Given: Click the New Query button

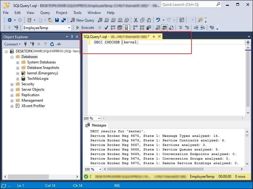Looking at the screenshot, I should [x=82, y=20].
